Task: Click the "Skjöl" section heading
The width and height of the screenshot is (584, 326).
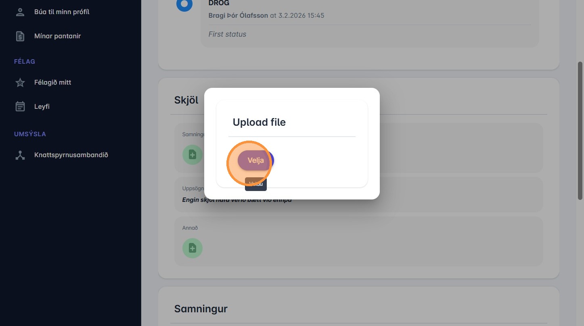Action: (186, 100)
